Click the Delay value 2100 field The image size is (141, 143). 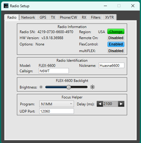point(111,104)
